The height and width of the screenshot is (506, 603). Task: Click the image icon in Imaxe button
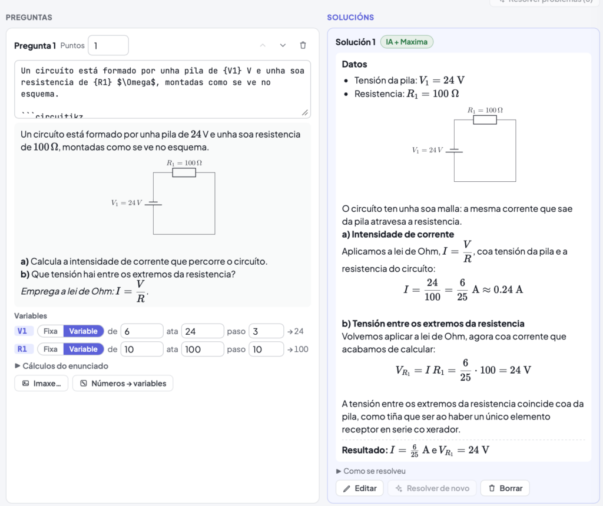25,384
